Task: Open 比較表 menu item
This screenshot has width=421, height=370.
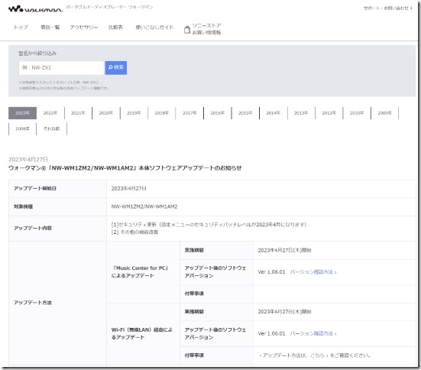Action: click(x=115, y=28)
